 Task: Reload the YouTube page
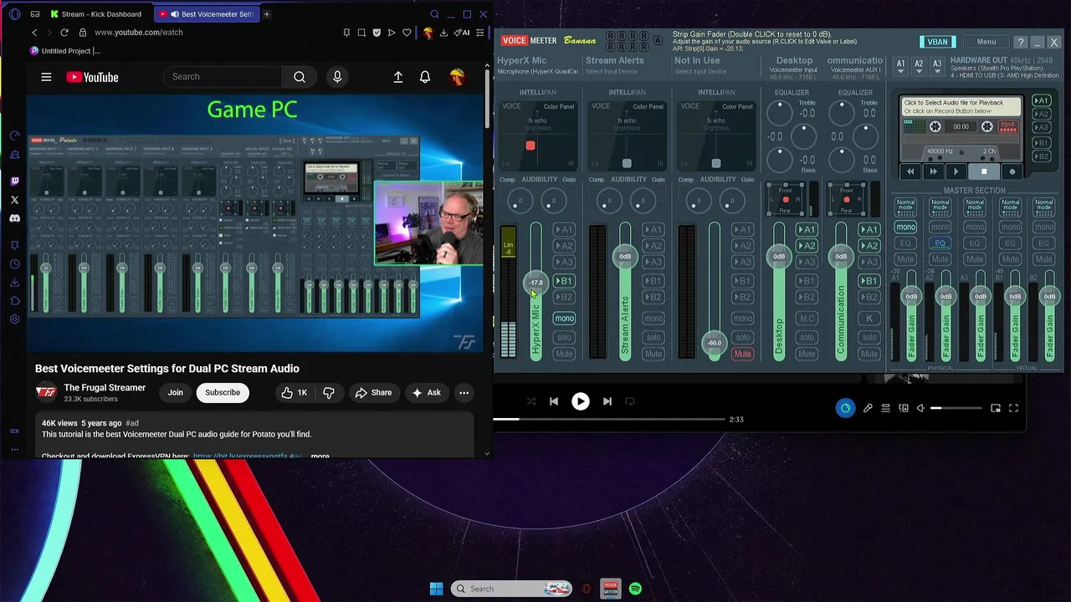pyautogui.click(x=64, y=33)
